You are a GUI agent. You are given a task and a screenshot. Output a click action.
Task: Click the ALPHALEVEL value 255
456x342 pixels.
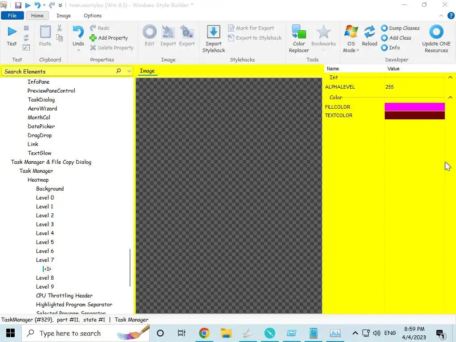[389, 87]
